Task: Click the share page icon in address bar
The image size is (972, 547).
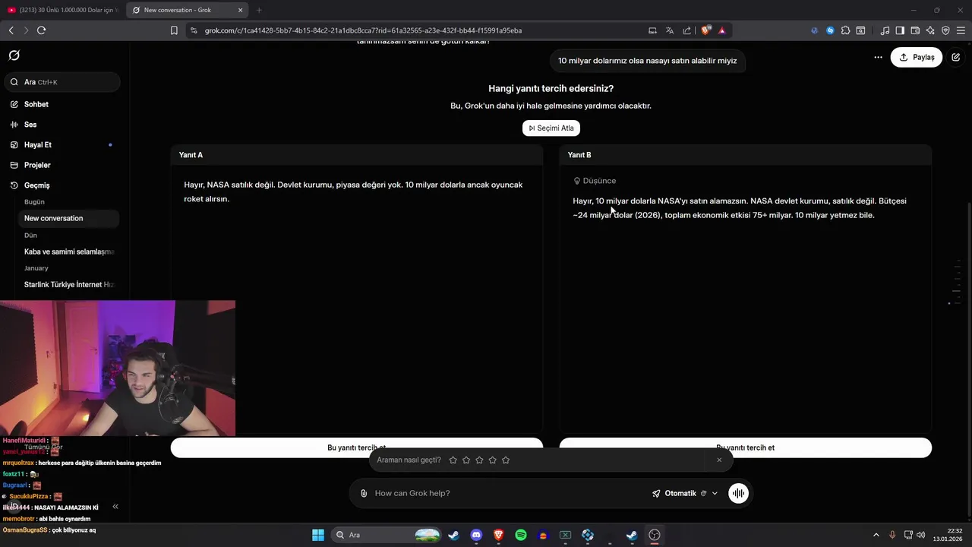Action: (686, 30)
